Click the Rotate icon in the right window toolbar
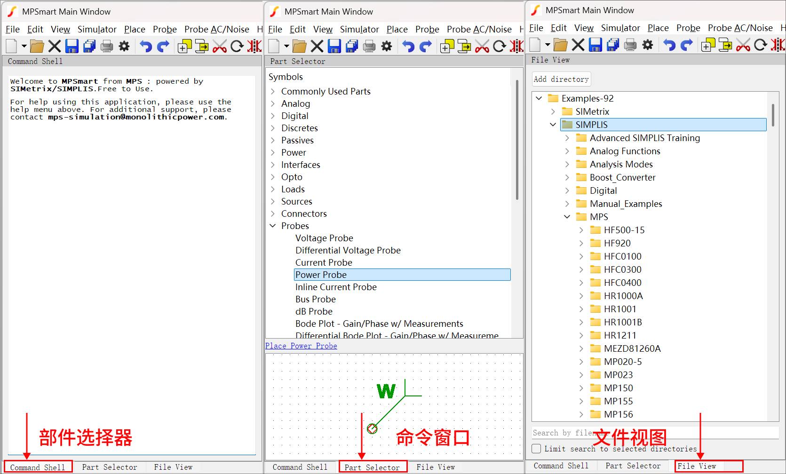The height and width of the screenshot is (474, 786). pos(760,45)
